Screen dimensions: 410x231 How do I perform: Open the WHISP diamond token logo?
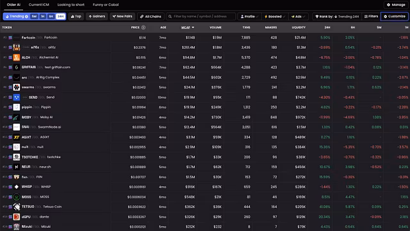(17, 187)
